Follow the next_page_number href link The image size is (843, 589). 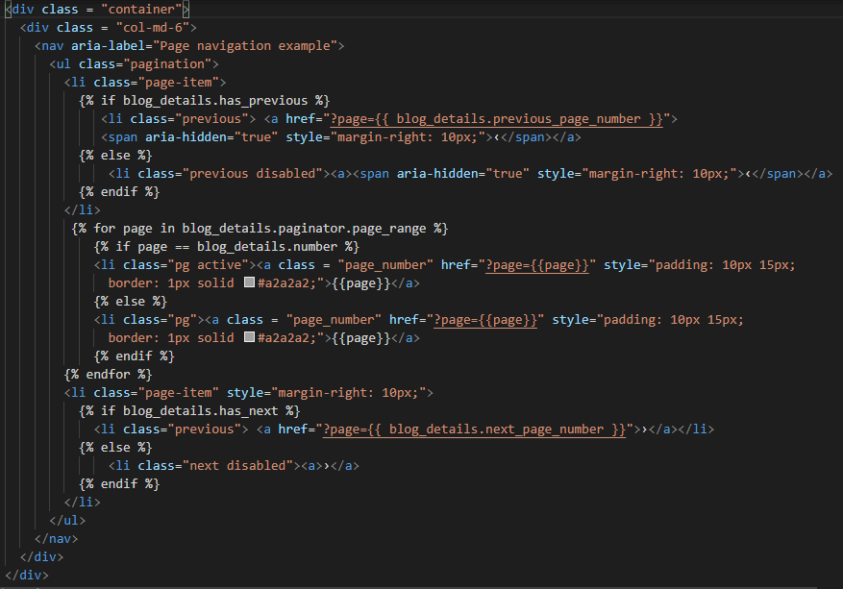click(x=474, y=429)
